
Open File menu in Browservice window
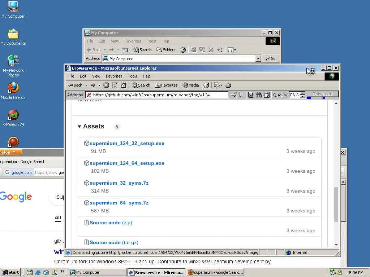(x=71, y=76)
